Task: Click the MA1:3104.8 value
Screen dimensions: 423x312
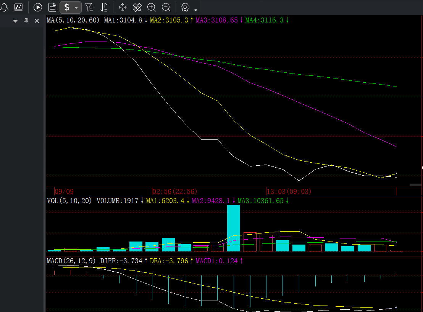Action: [x=123, y=20]
